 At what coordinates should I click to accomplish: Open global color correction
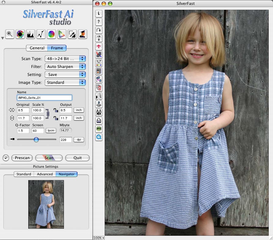(x=51, y=34)
